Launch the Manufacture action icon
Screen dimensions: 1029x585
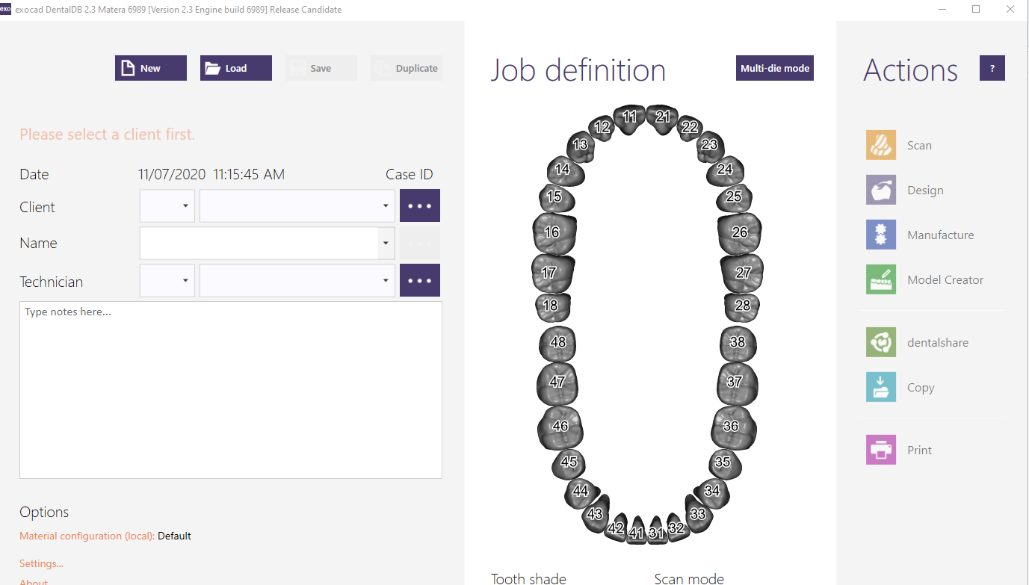pyautogui.click(x=881, y=235)
